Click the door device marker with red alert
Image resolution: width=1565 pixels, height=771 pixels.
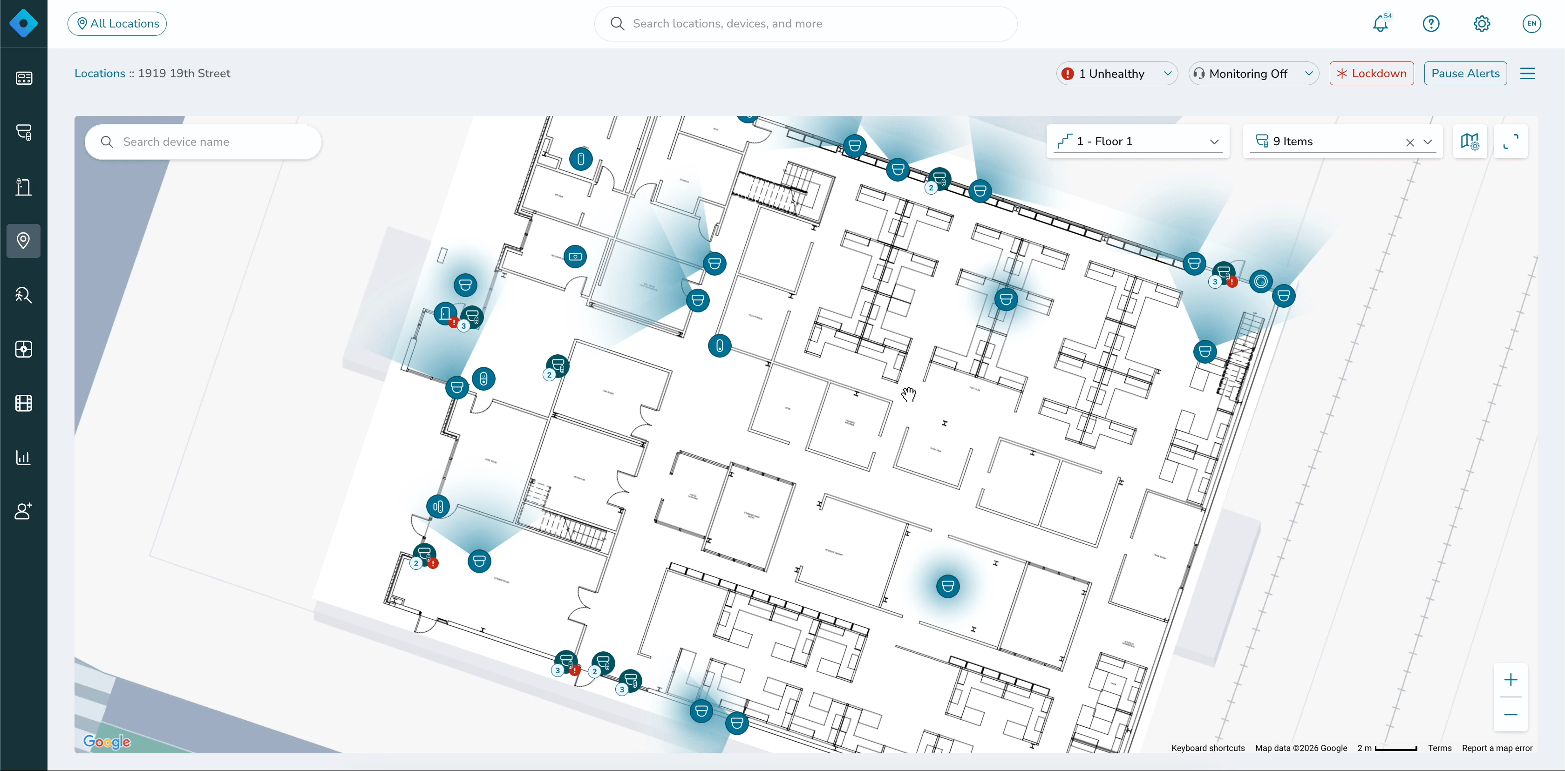[x=445, y=314]
